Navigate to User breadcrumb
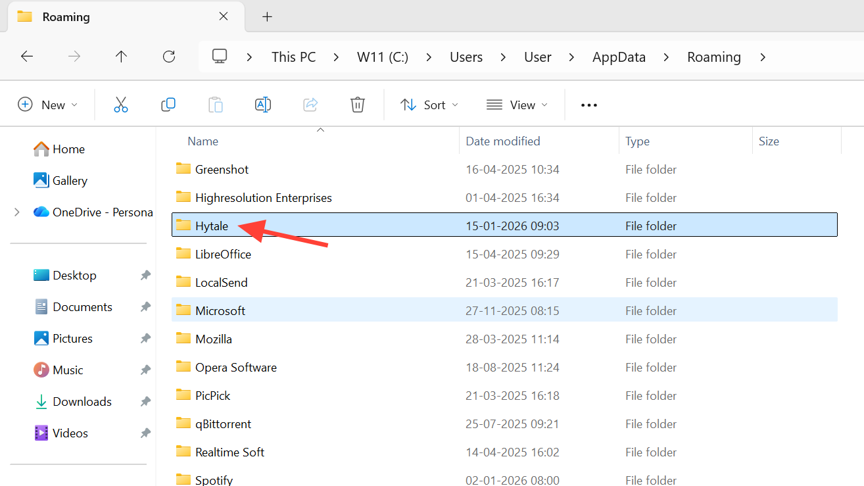This screenshot has height=486, width=864. pos(538,57)
